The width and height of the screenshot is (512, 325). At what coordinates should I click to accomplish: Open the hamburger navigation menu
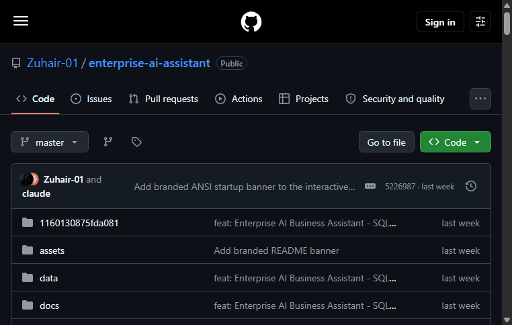pos(21,21)
